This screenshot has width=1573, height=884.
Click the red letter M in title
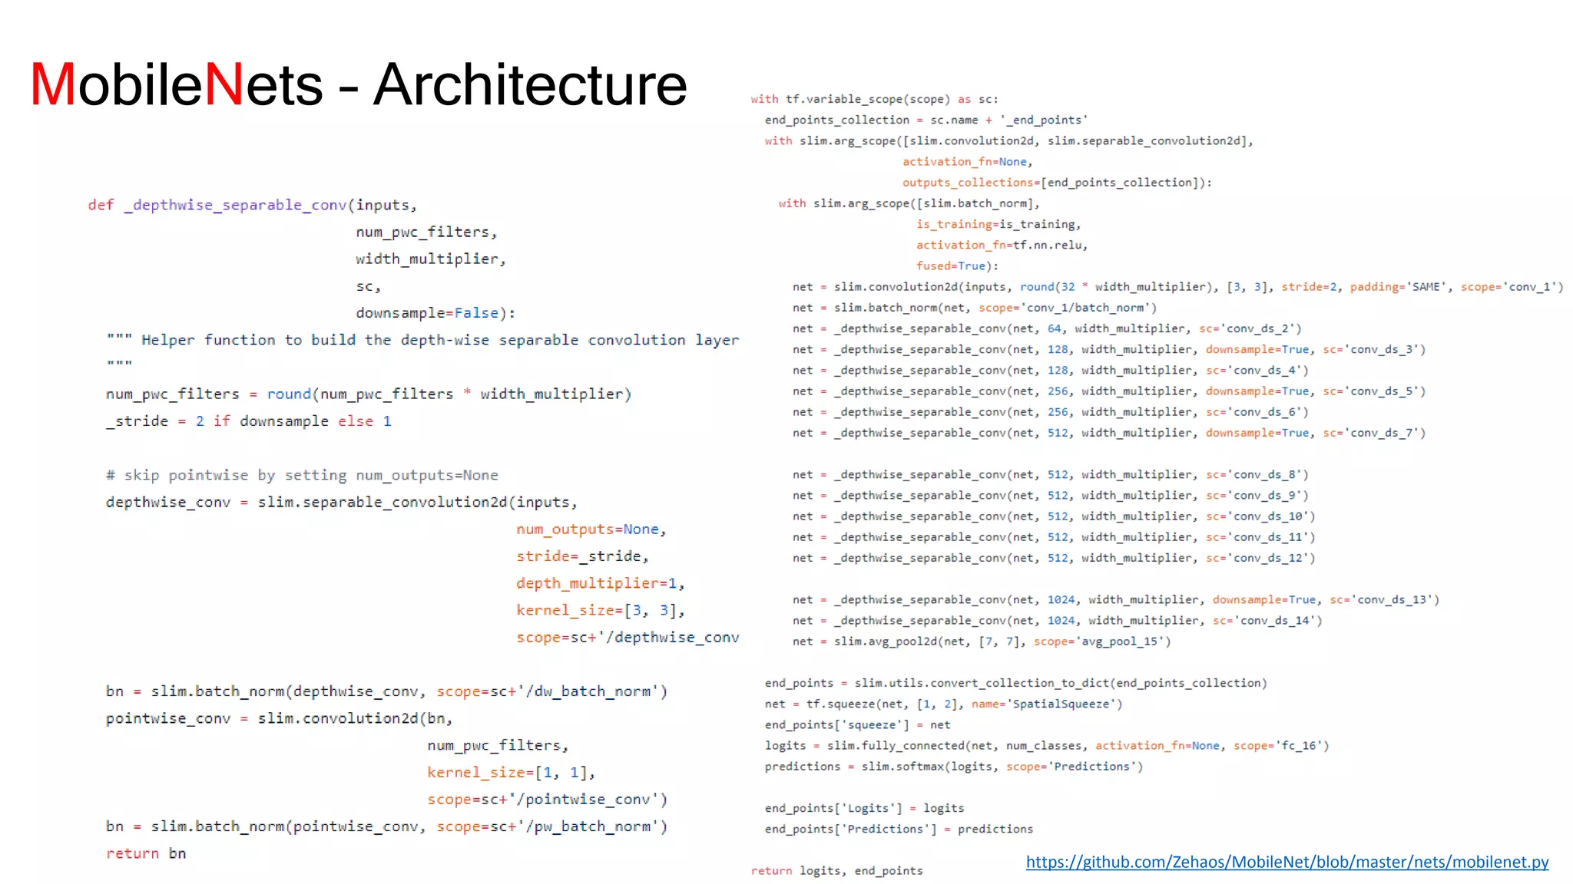click(52, 84)
